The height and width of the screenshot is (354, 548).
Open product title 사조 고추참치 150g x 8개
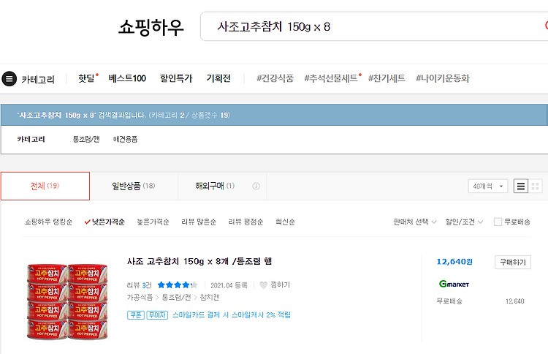(199, 261)
